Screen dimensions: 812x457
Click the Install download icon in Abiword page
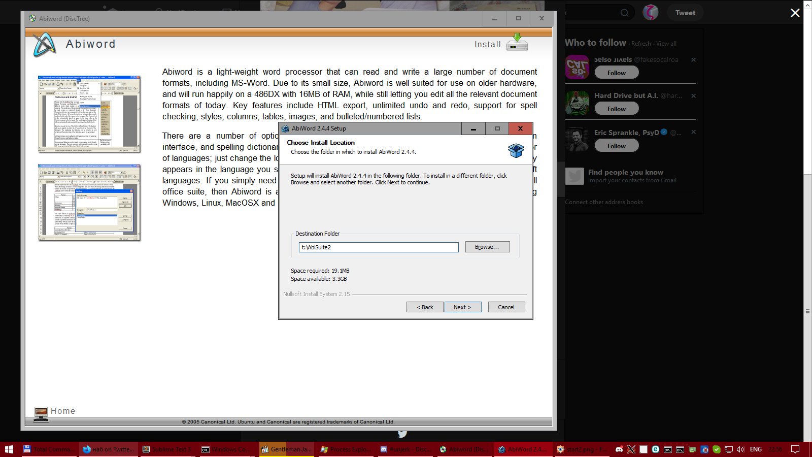(x=517, y=43)
